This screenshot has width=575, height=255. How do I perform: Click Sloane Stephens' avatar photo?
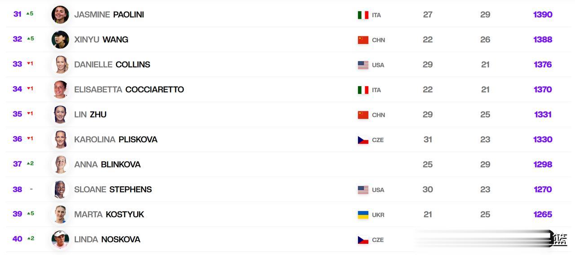[60, 189]
